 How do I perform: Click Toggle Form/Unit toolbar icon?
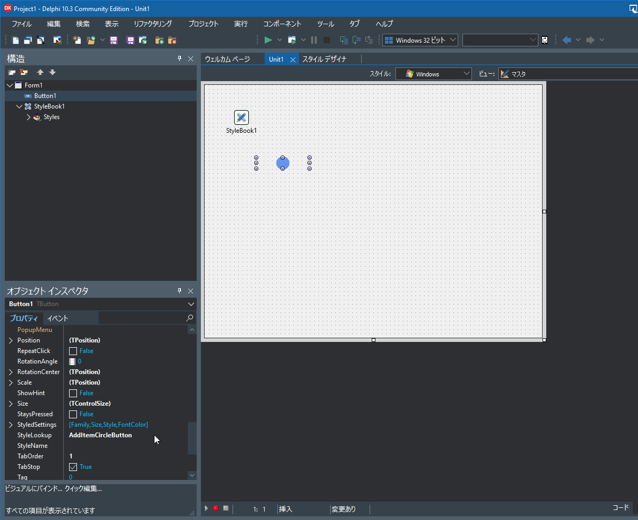pyautogui.click(x=41, y=40)
